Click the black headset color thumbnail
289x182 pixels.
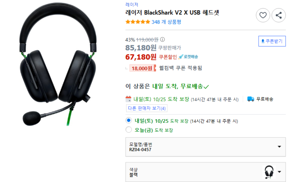coord(269,172)
